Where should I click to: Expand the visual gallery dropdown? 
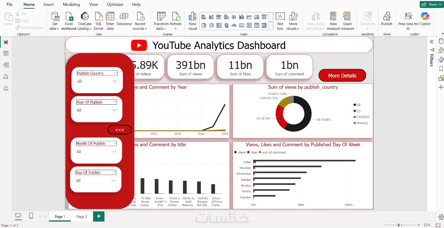point(271,22)
